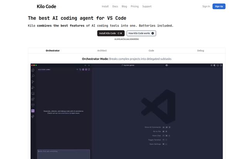Open the Copilot menu in the editor title bar
Screen dimensions: 251x159
pyautogui.click(x=167, y=65)
